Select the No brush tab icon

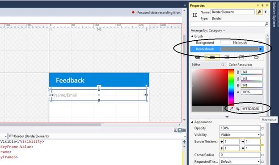coord(198,57)
